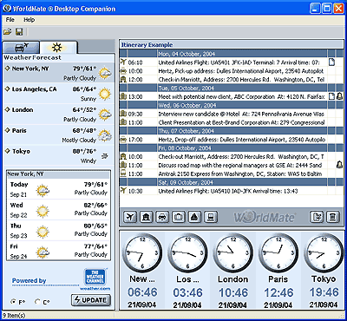The width and height of the screenshot is (347, 321).
Task: Click the car icon beside 17:00 Hertz
Action: (123, 140)
